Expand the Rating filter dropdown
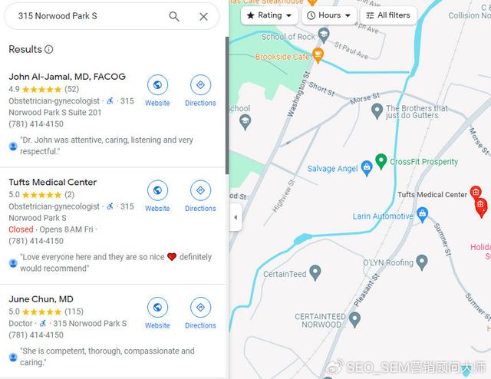The width and height of the screenshot is (491, 379). click(269, 15)
